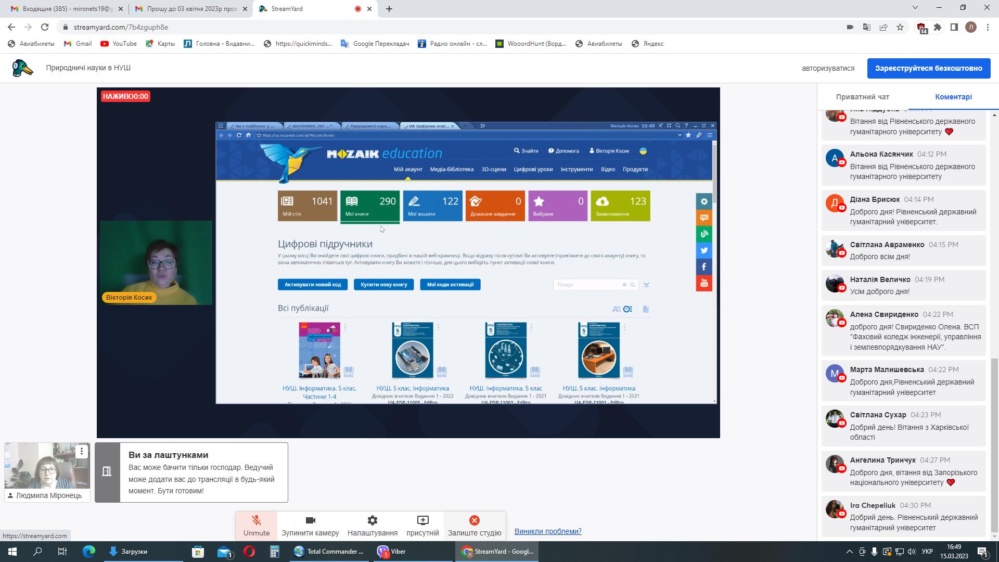This screenshot has width=999, height=562.
Task: Click the Twitter icon in Mozaik sidebar
Action: [x=704, y=250]
